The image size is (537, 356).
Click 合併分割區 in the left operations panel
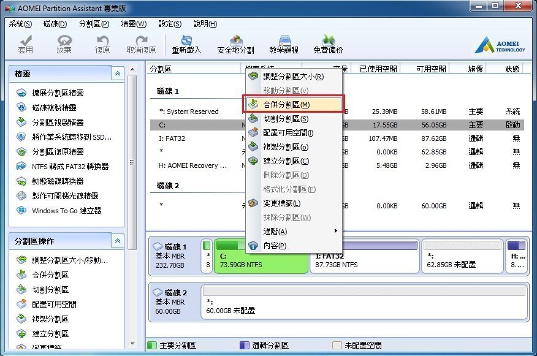coord(42,275)
